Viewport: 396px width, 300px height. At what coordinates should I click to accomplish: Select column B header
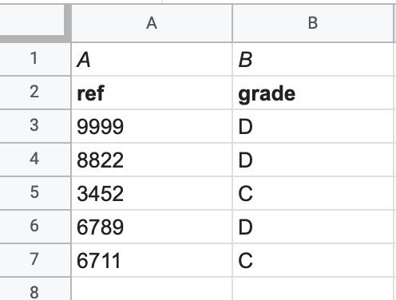click(x=313, y=23)
